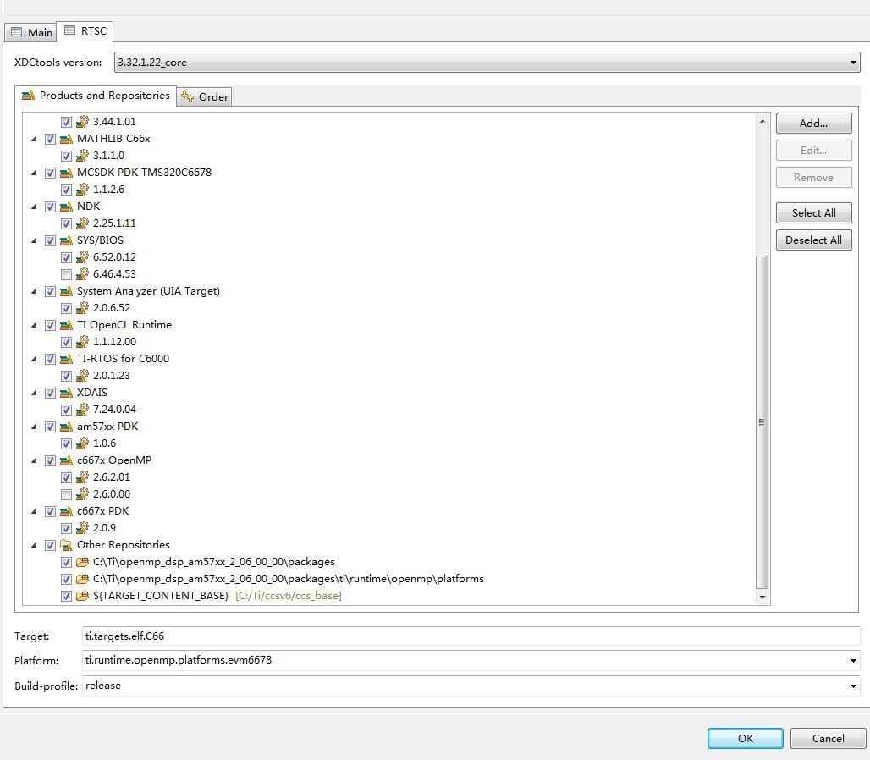Click the System Analyzer product icon

tap(66, 291)
